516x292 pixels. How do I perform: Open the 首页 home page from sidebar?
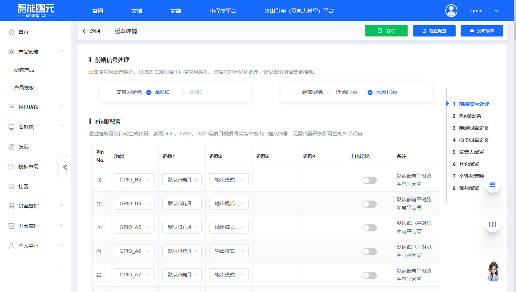click(x=22, y=32)
